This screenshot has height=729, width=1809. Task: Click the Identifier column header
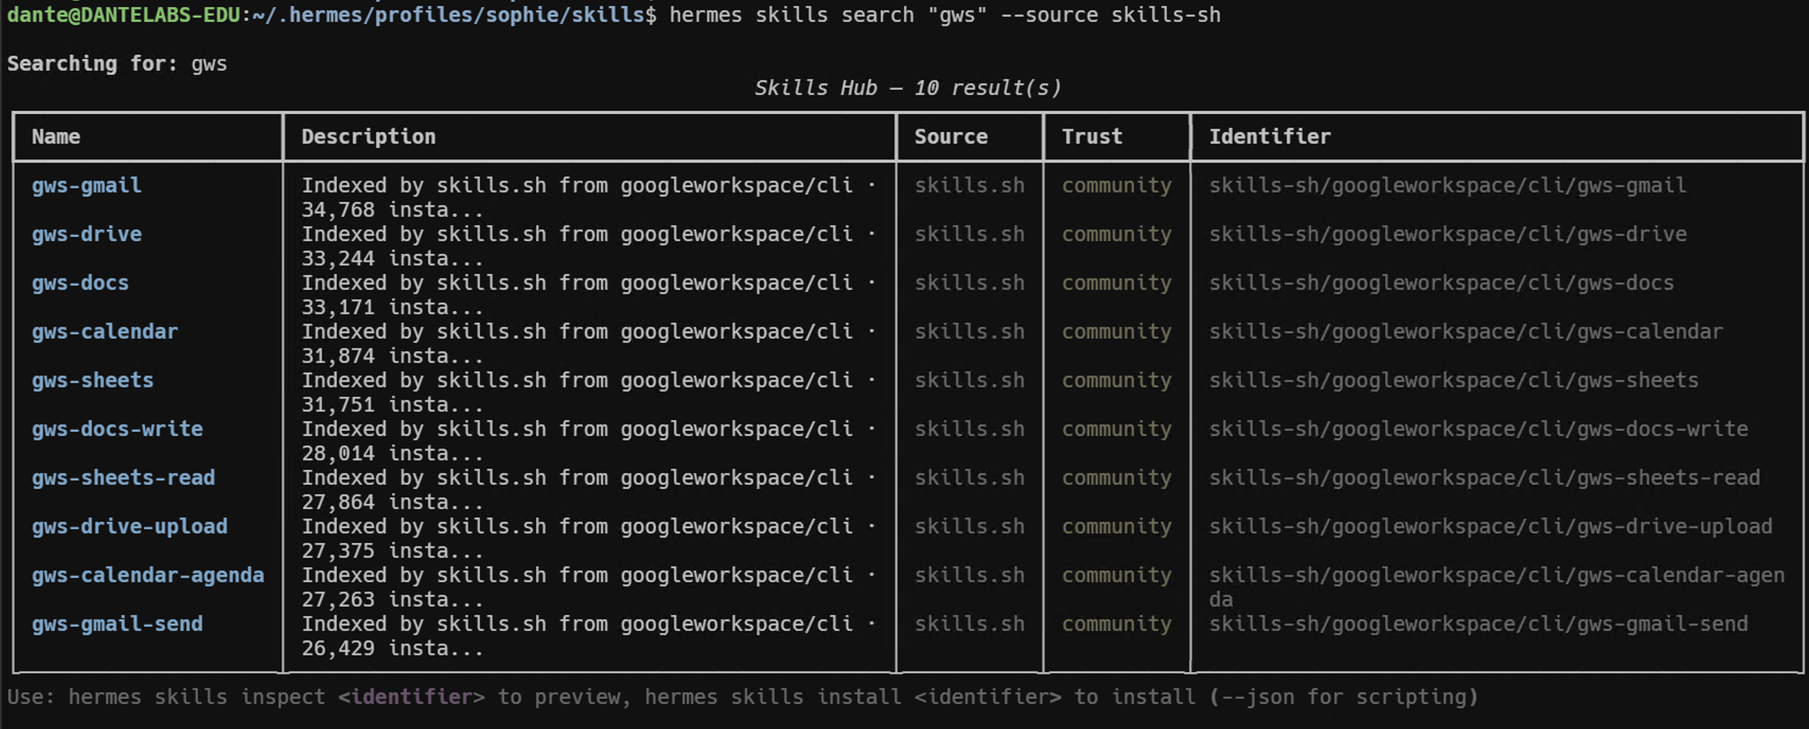1270,137
